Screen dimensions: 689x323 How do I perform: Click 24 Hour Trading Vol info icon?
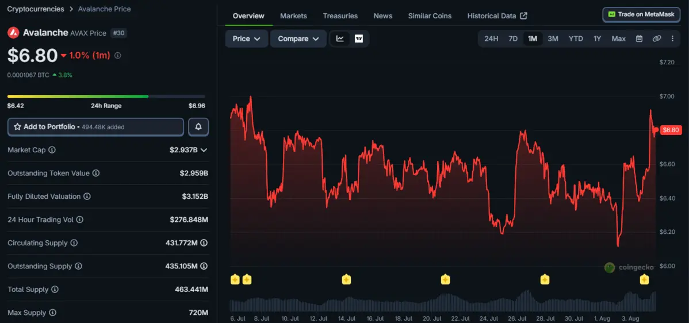click(x=79, y=220)
